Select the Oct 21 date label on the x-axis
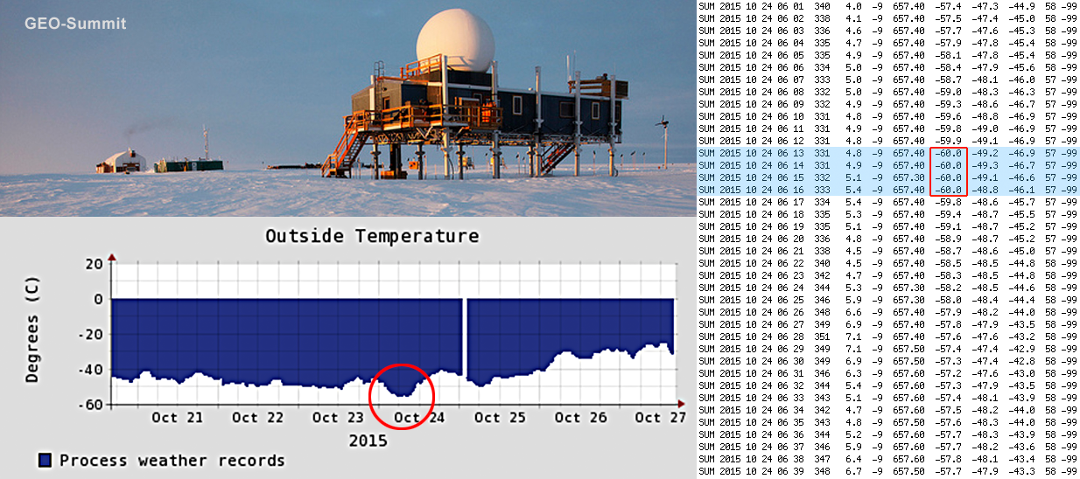 pyautogui.click(x=177, y=418)
